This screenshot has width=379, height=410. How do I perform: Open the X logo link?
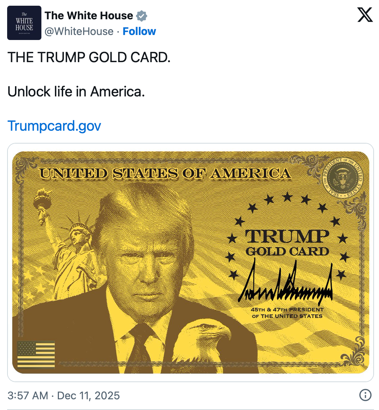tap(365, 15)
